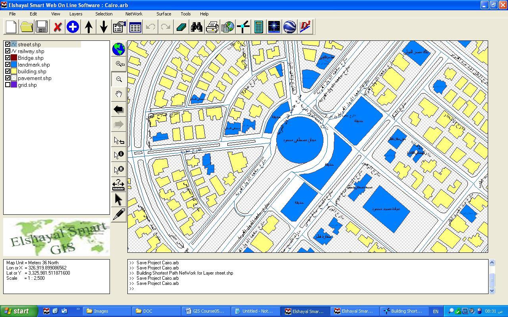Choose the select-by-rectangle cursor tool
The height and width of the screenshot is (317, 508).
pos(119,139)
